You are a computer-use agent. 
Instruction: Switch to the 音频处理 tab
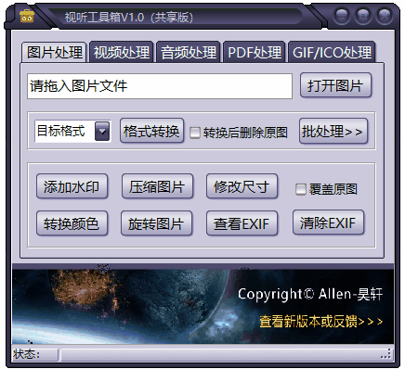coord(189,52)
